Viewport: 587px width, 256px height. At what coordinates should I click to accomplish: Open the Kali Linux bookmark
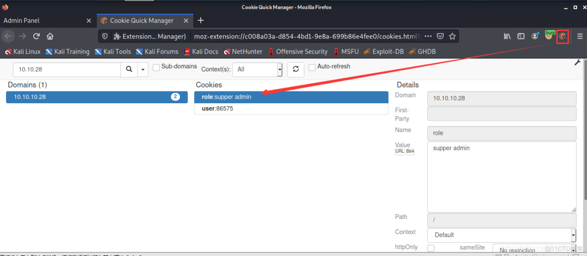23,51
